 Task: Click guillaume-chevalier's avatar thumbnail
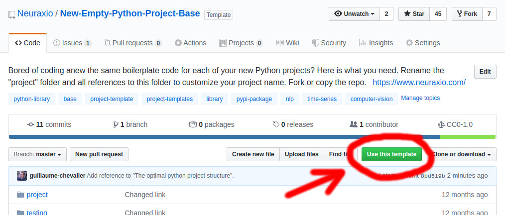pyautogui.click(x=22, y=176)
